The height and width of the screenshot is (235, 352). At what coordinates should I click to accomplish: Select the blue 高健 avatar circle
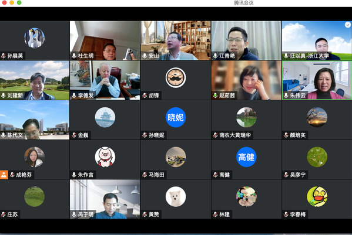[x=246, y=157]
